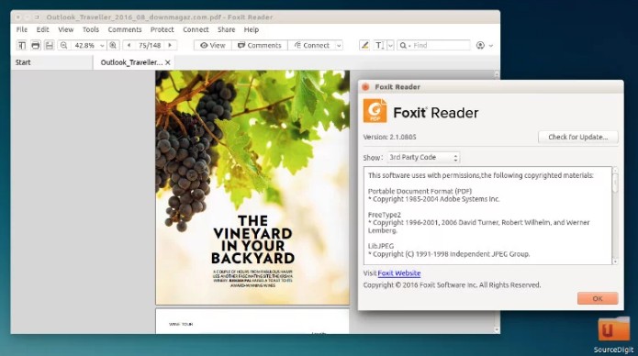Open the zoom percentage dropdown
Image resolution: width=638 pixels, height=356 pixels.
(x=102, y=45)
